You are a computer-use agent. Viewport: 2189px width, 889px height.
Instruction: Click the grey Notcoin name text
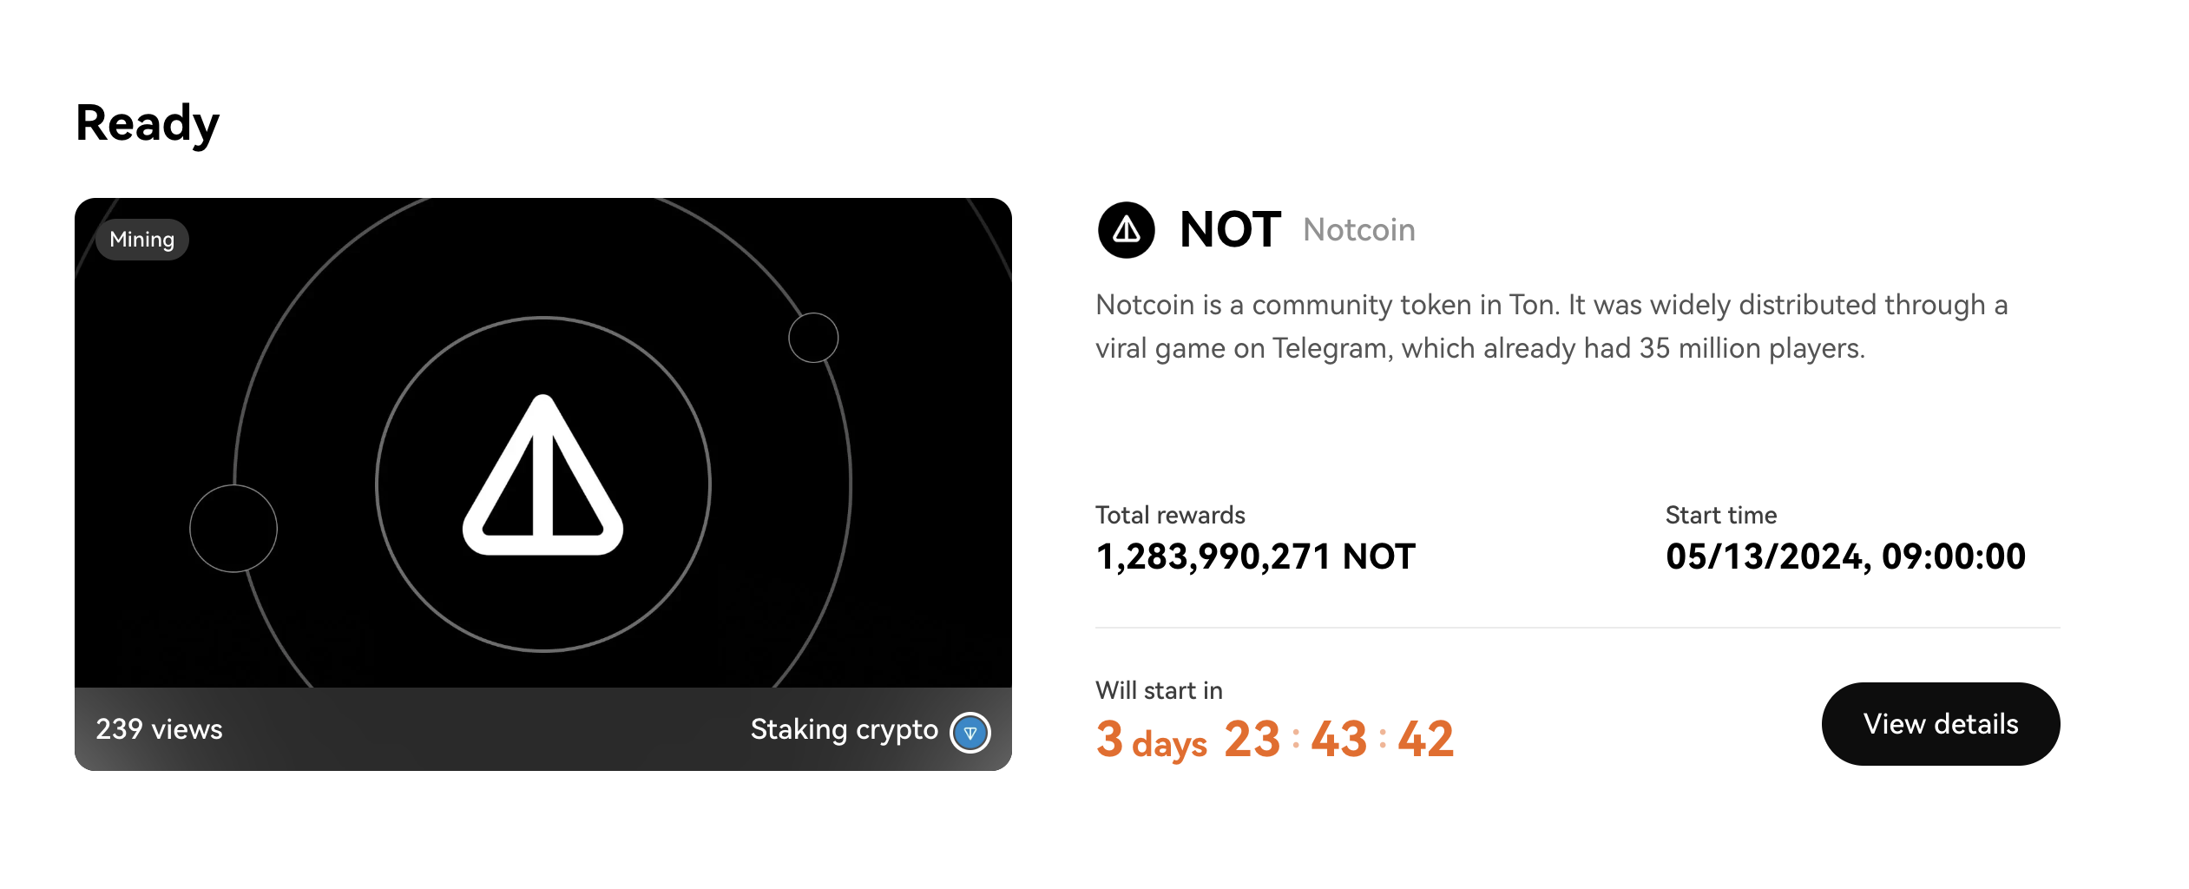click(1359, 230)
